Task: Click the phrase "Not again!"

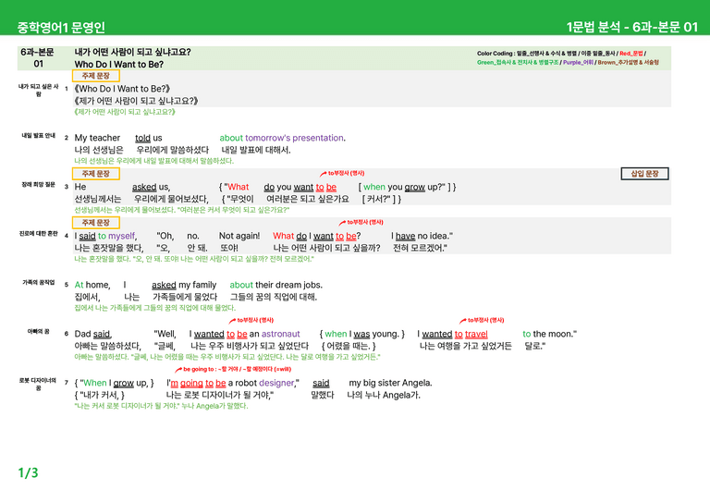Action: click(239, 236)
